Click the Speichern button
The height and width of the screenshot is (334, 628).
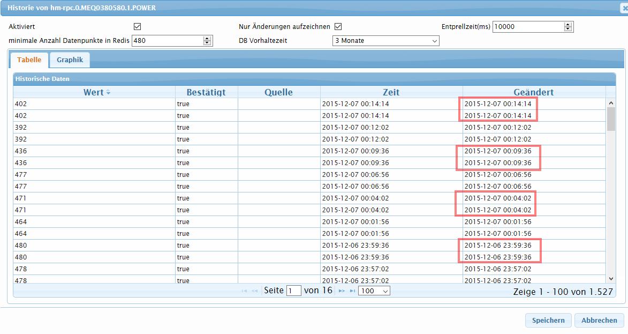548,321
